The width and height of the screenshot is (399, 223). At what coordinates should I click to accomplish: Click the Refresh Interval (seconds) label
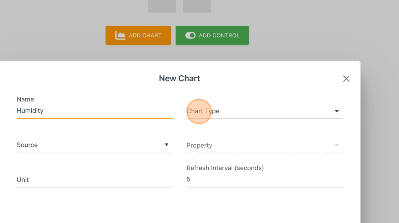[x=225, y=168]
